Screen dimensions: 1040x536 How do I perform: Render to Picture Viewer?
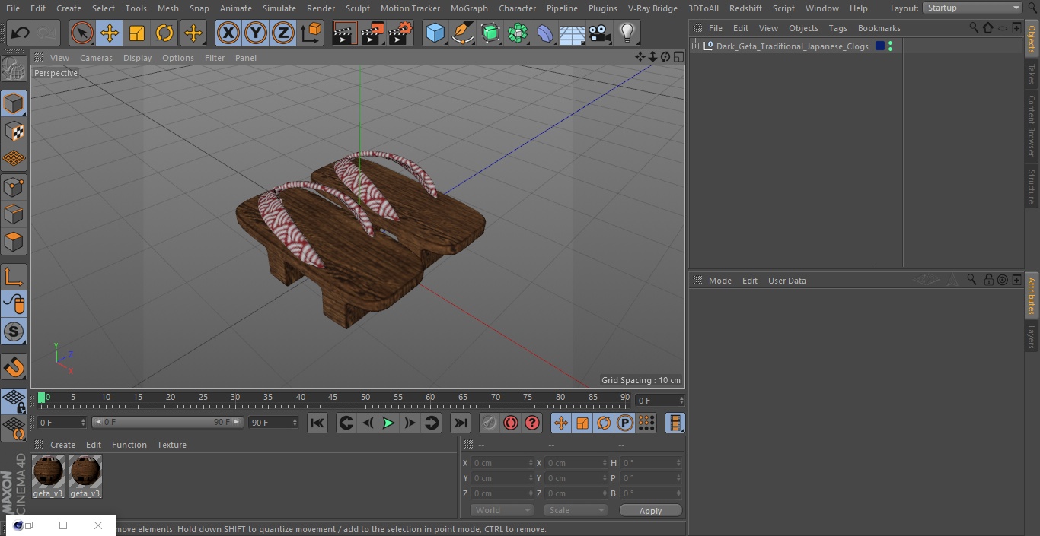click(x=373, y=33)
